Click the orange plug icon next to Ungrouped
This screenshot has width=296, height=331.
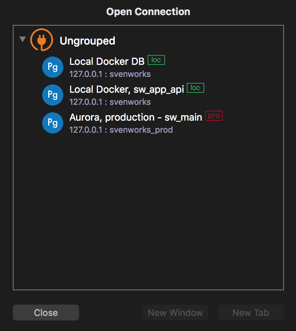41,39
